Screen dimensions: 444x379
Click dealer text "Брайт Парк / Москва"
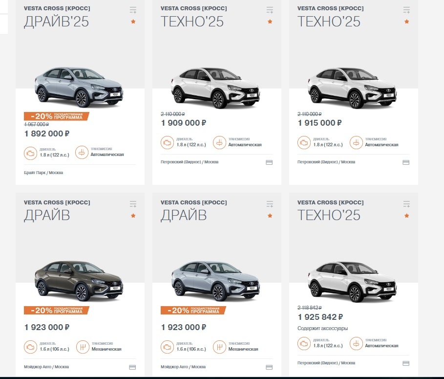point(43,173)
